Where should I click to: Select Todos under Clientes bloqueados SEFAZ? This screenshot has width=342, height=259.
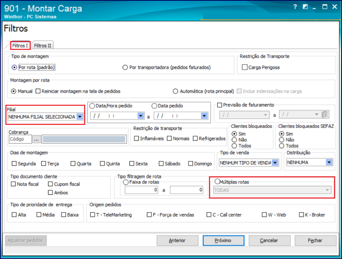coord(282,146)
